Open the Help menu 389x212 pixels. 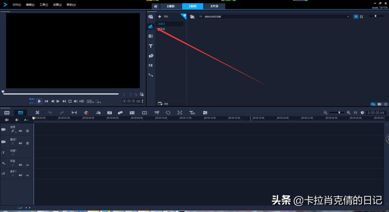tap(71, 5)
